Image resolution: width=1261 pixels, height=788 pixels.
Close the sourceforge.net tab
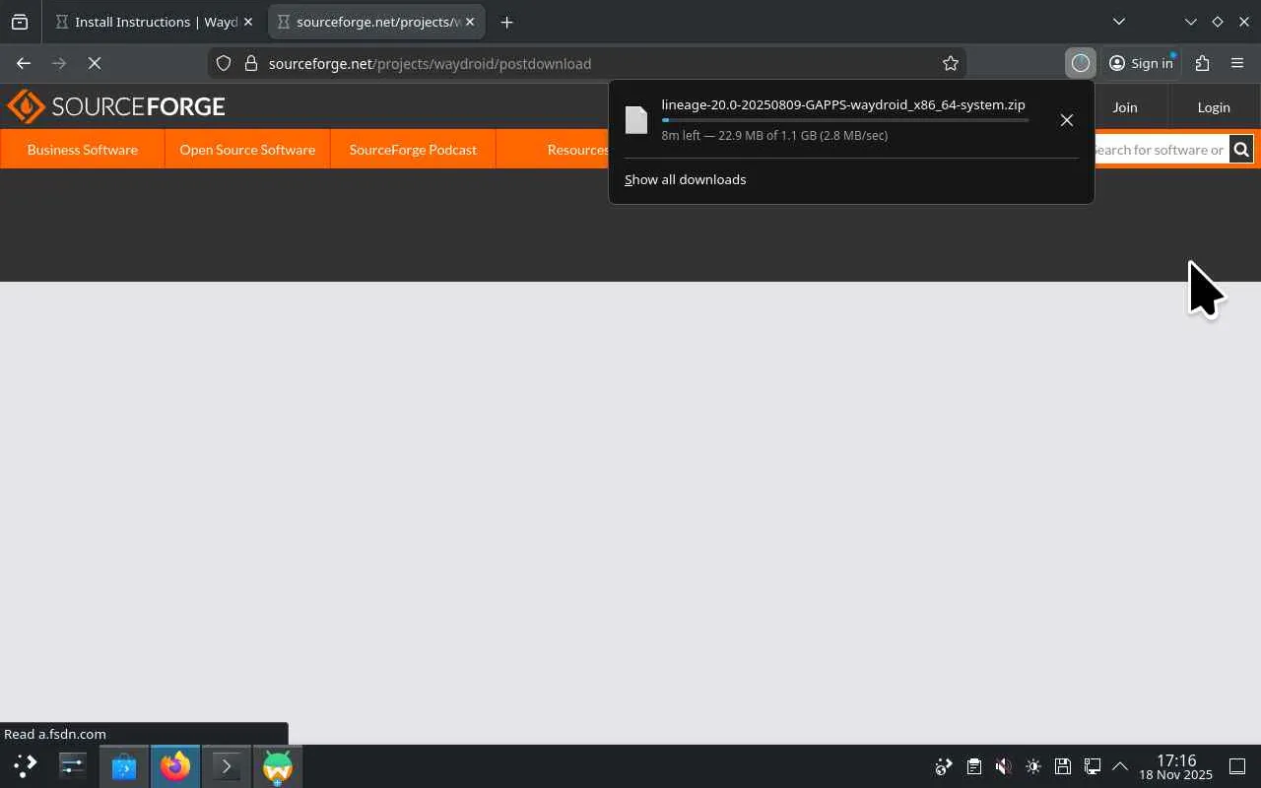(470, 22)
